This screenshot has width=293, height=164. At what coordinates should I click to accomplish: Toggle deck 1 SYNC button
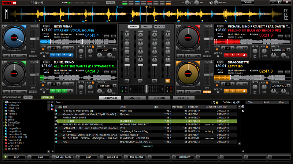pos(23,56)
